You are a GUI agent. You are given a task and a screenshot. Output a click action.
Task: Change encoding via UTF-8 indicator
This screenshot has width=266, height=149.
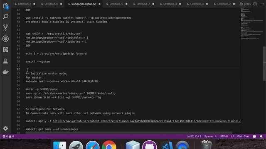pyautogui.click(x=224, y=136)
